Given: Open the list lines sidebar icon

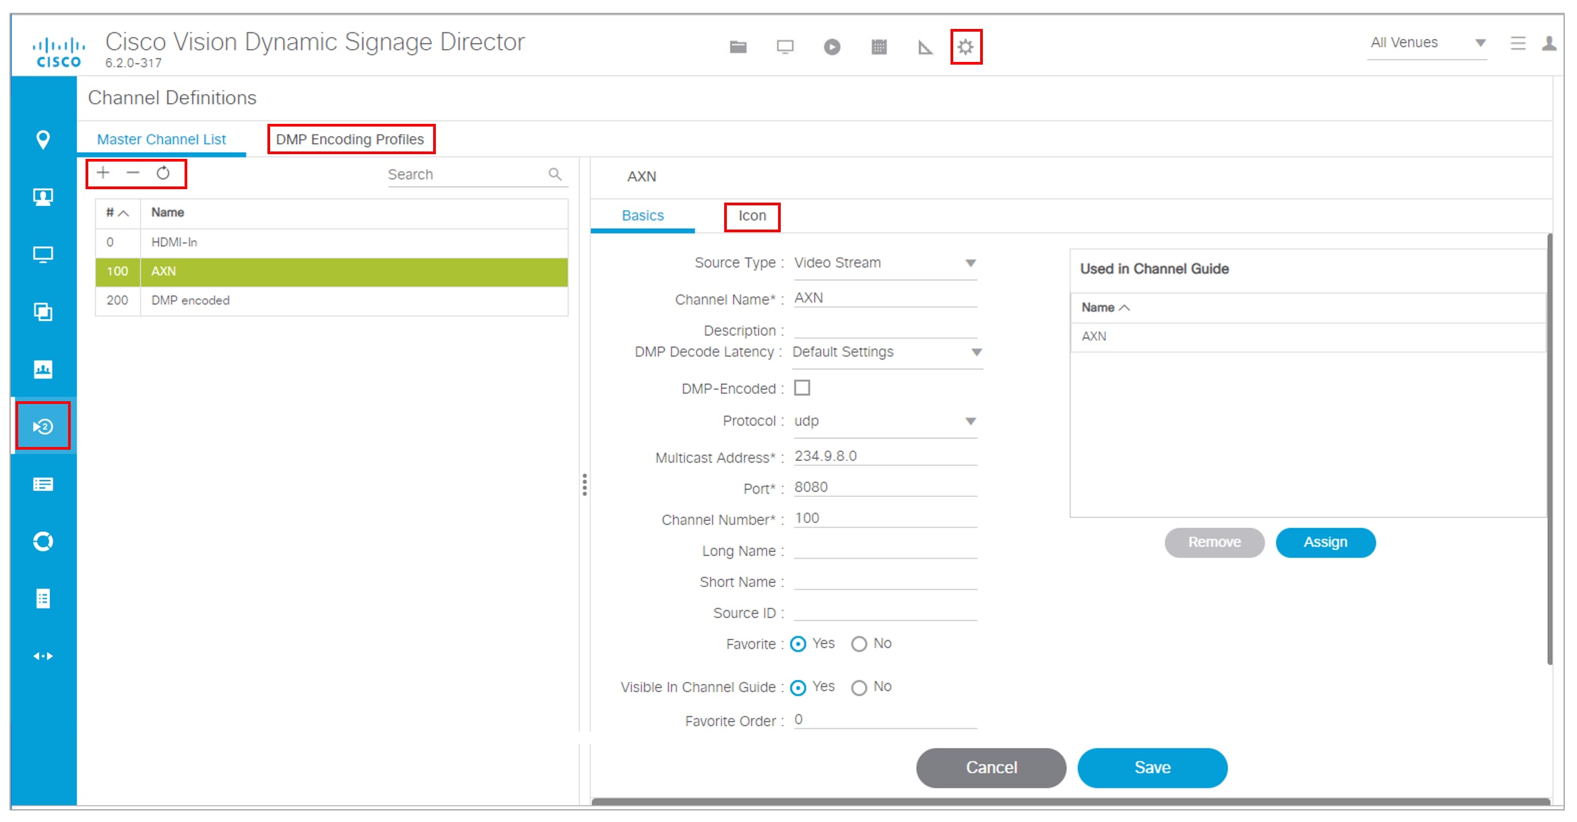Looking at the screenshot, I should click(43, 484).
